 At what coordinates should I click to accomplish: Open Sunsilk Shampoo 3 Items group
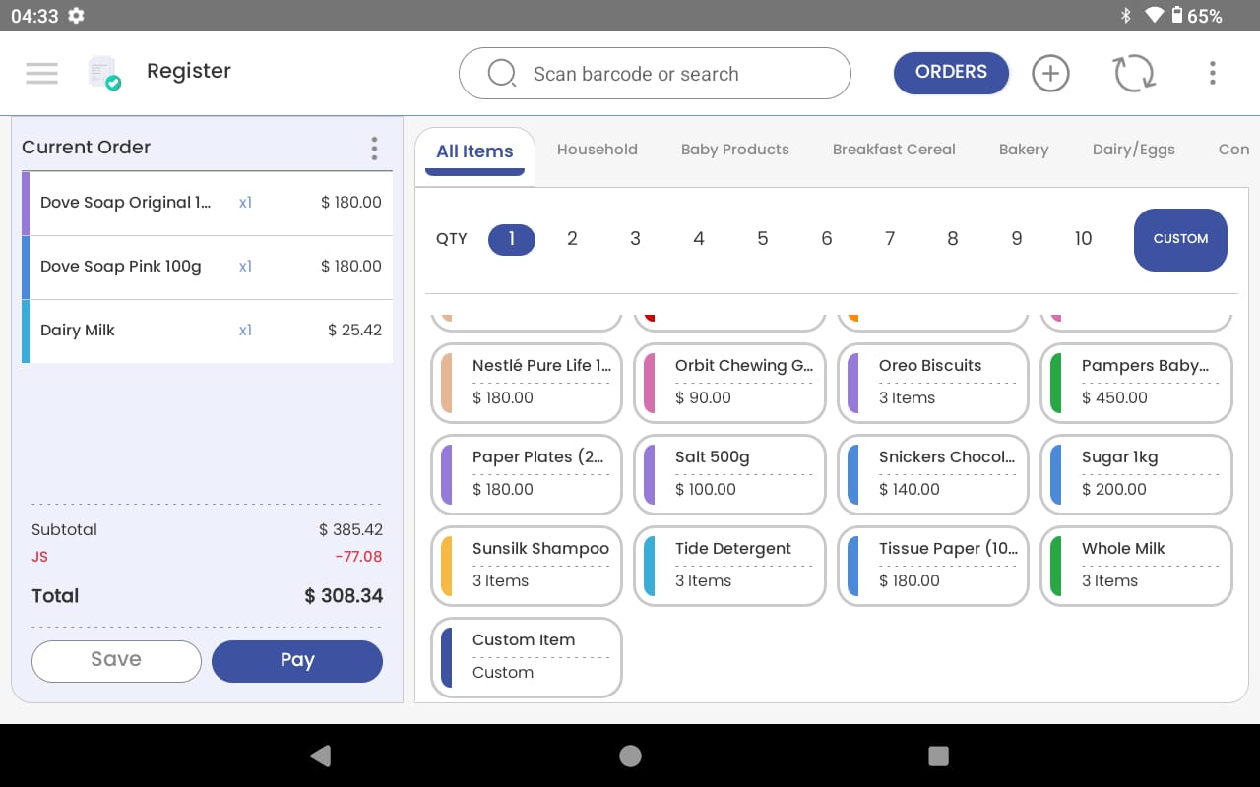pyautogui.click(x=527, y=566)
